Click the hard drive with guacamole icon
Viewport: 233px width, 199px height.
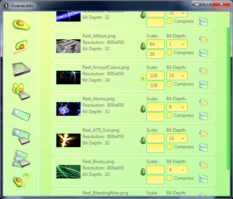21,69
